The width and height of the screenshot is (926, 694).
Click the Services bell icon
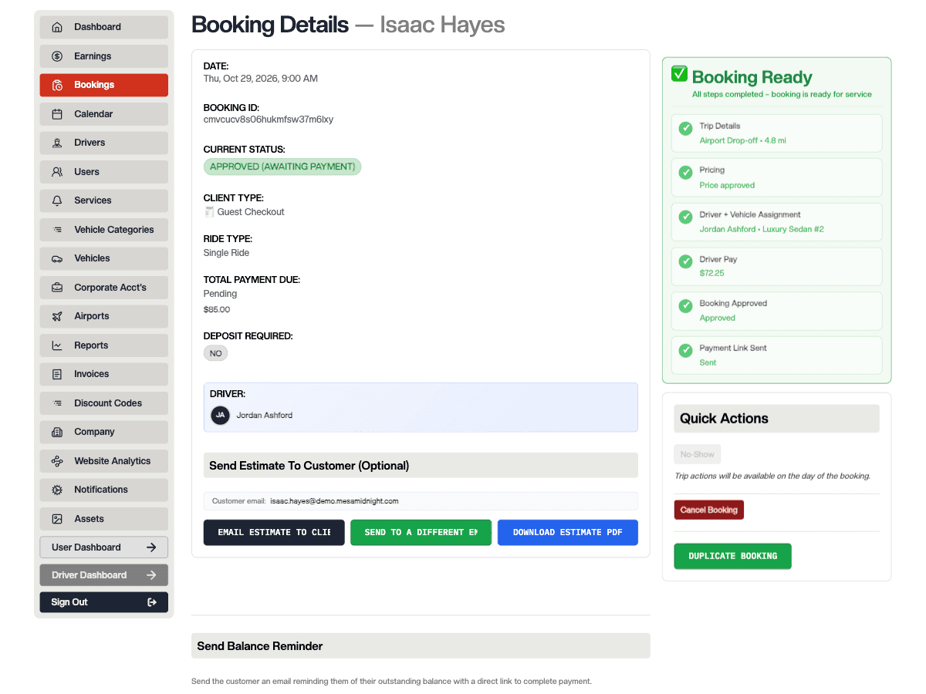pyautogui.click(x=57, y=200)
